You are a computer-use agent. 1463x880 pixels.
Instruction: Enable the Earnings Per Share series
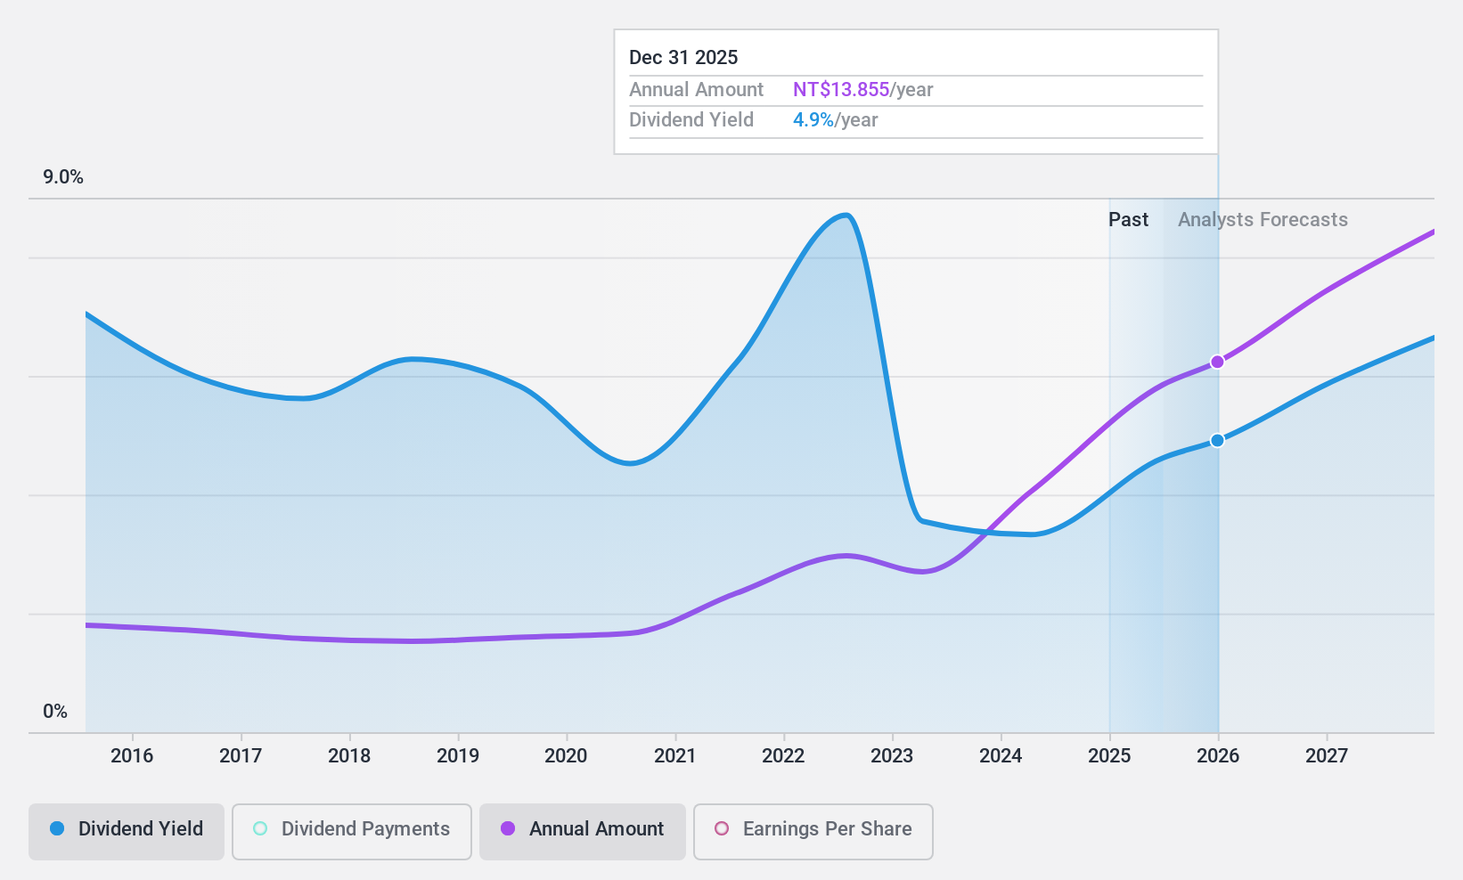pos(813,832)
